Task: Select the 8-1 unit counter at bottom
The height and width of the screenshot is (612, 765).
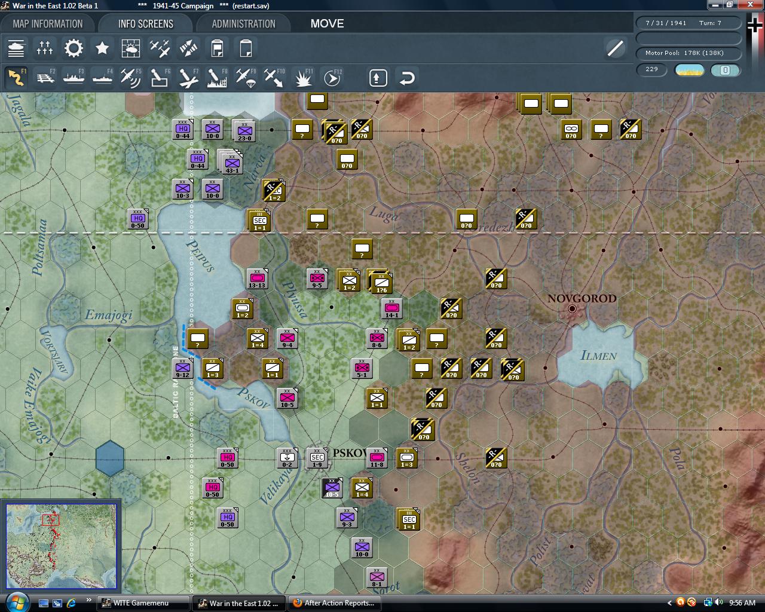Action: [377, 577]
